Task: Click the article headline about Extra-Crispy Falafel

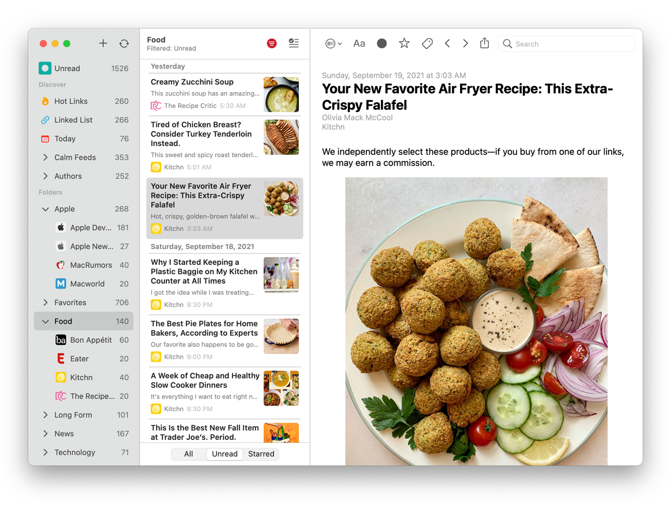Action: tap(467, 97)
